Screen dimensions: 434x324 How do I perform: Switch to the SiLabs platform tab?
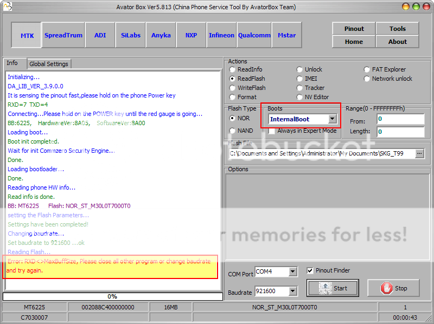[131, 35]
